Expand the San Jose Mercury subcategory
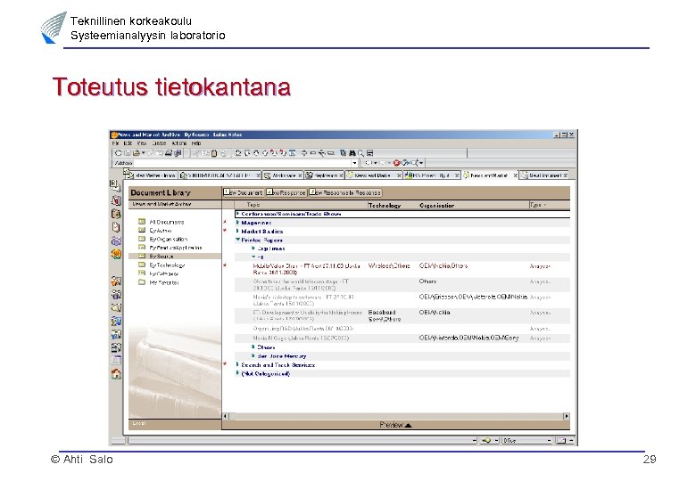Image resolution: width=696 pixels, height=481 pixels. coord(253,355)
